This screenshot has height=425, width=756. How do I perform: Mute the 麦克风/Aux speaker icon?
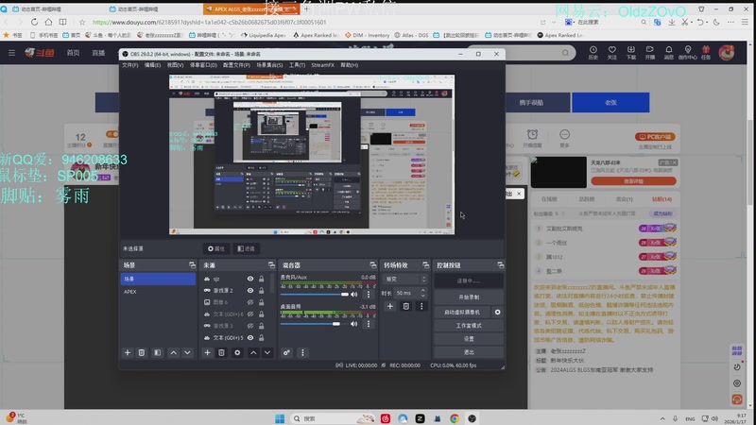pyautogui.click(x=353, y=294)
